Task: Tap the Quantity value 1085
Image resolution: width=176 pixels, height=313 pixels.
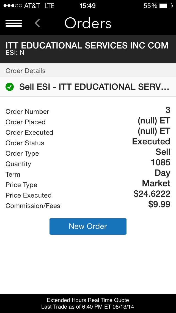Action: (x=161, y=163)
